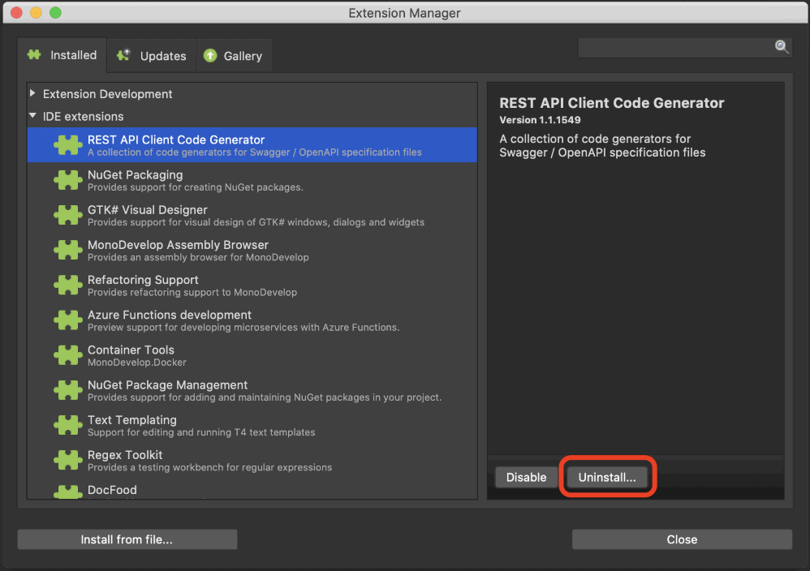Click the Text Templating puzzle icon
Screen dimensions: 810x571
[x=67, y=425]
